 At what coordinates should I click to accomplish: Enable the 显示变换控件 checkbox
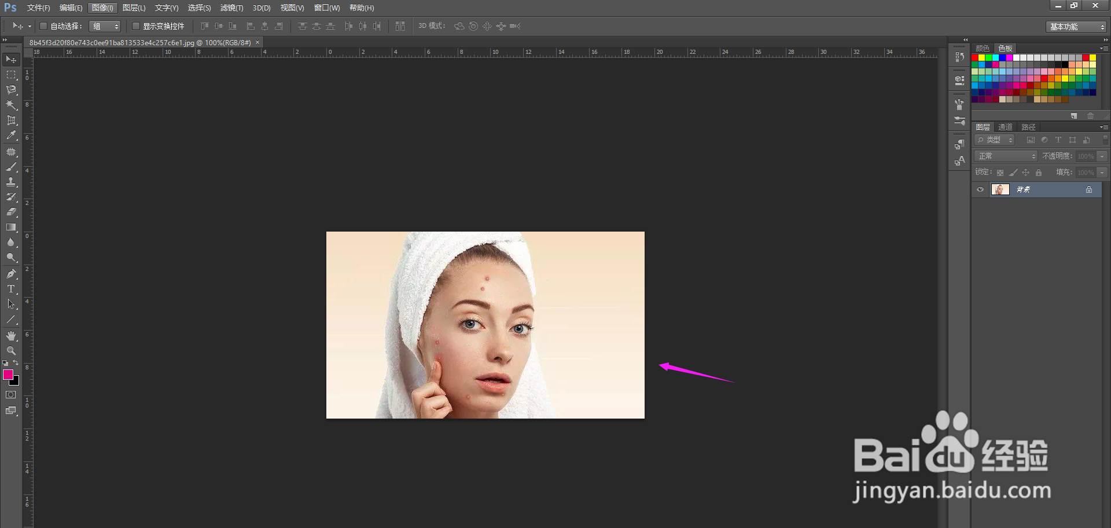coord(136,26)
